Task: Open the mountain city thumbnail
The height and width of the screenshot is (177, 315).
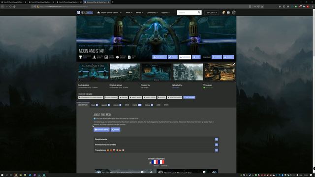Action: (188, 72)
